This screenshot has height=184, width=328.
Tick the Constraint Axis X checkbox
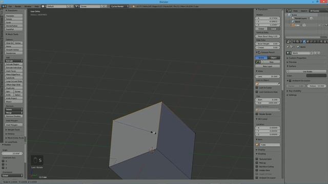(x=3, y=161)
